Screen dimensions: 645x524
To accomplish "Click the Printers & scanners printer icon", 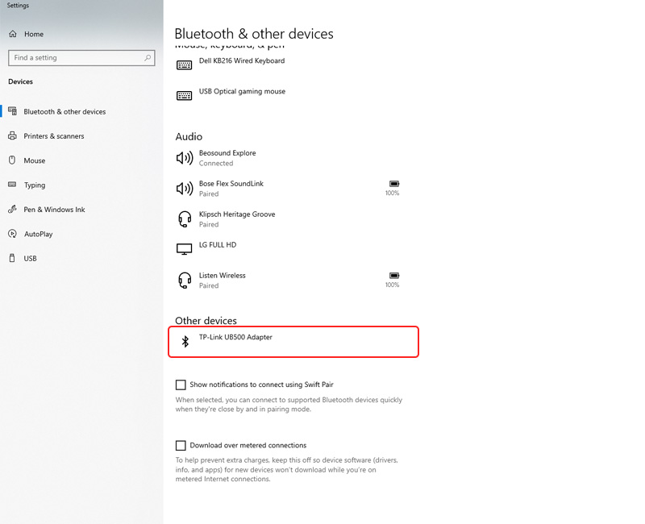I will tap(12, 135).
